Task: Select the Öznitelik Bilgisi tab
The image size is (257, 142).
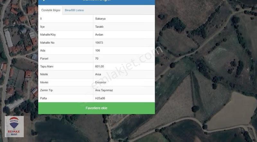Action: 51,10
